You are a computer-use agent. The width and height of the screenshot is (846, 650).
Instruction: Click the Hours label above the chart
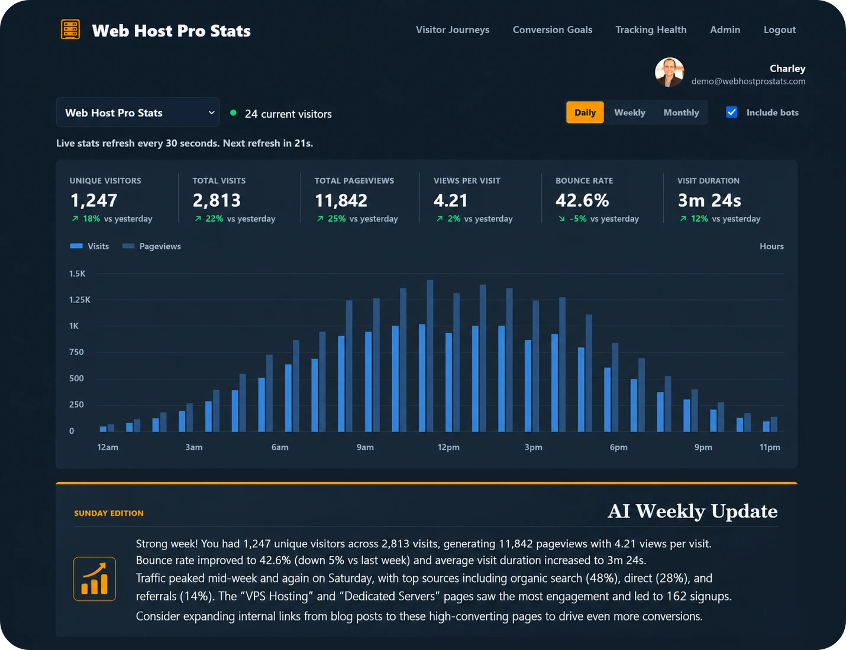coord(771,246)
